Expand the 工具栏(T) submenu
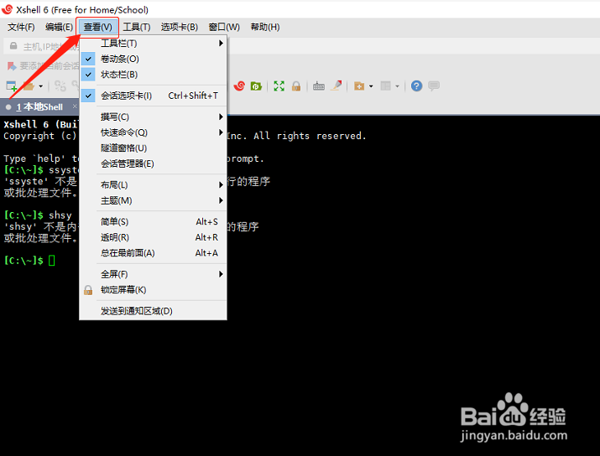The width and height of the screenshot is (600, 456). (x=153, y=44)
